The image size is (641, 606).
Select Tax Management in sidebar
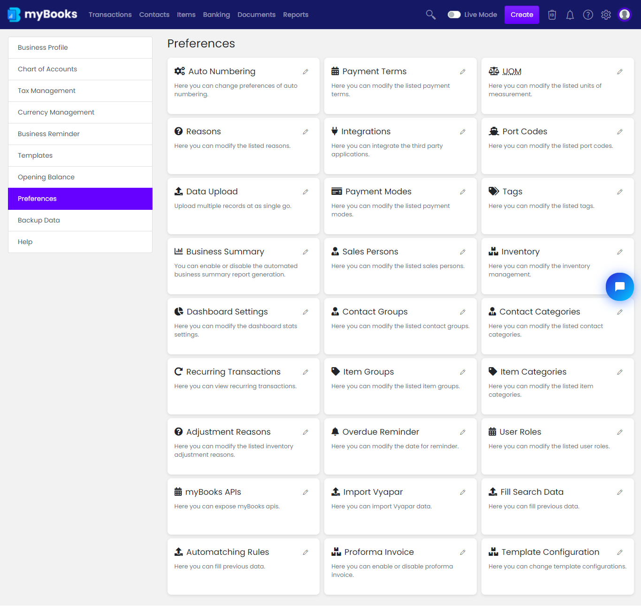click(80, 91)
